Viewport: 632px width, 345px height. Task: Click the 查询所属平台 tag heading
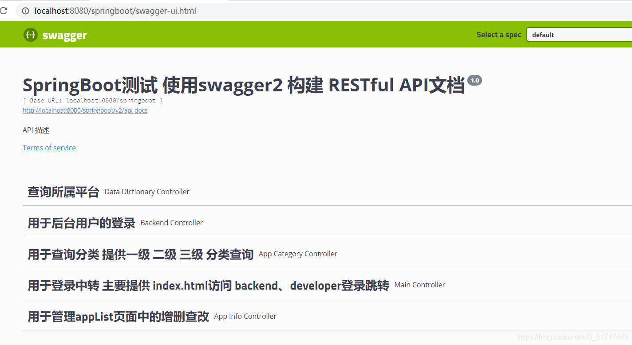pyautogui.click(x=63, y=192)
